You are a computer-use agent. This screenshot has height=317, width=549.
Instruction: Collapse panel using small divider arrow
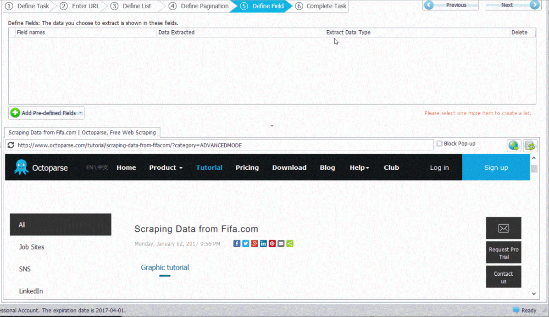pyautogui.click(x=272, y=126)
